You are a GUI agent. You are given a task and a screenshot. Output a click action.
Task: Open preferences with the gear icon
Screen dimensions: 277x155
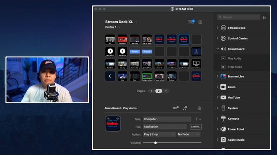(x=200, y=22)
